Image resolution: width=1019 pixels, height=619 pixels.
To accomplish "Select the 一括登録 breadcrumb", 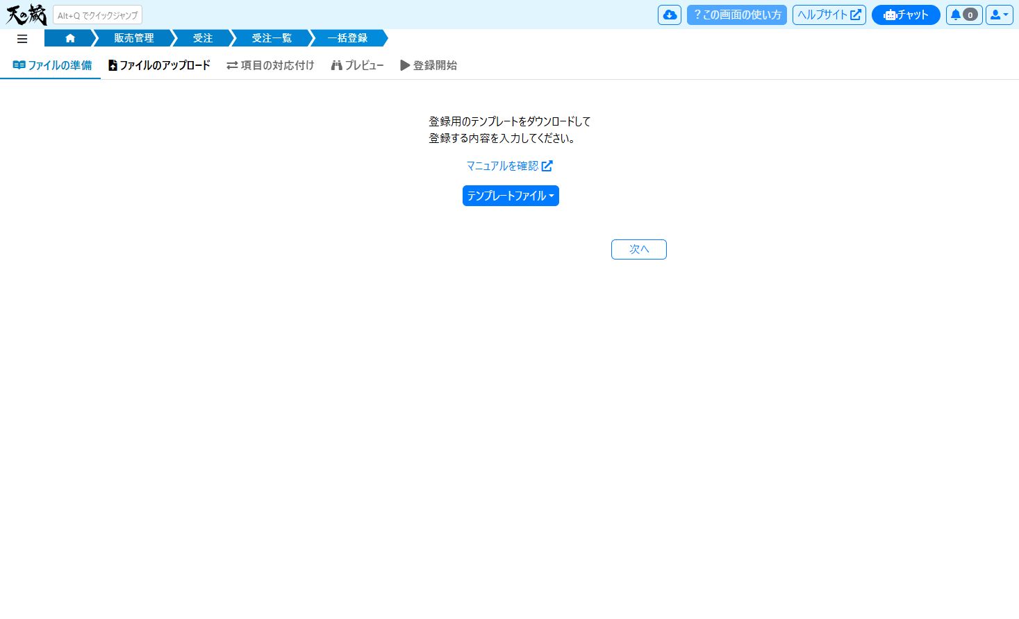I will click(347, 38).
